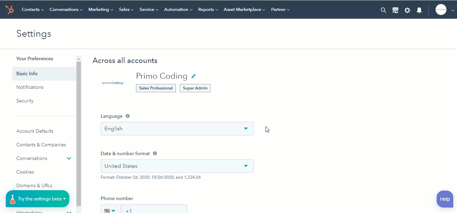Image resolution: width=457 pixels, height=213 pixels.
Task: Click the beaker icon on settings beta button
Action: click(13, 198)
